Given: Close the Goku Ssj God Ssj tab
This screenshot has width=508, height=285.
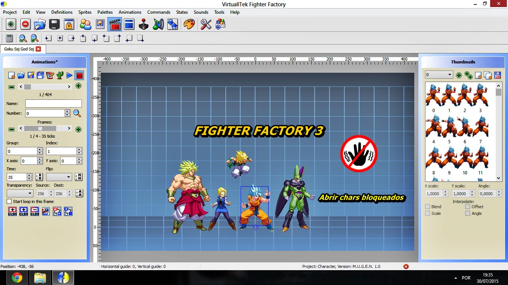Looking at the screenshot, I should pyautogui.click(x=38, y=49).
